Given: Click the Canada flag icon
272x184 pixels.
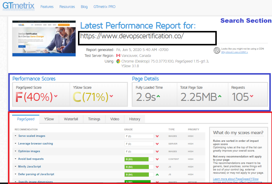Looking at the screenshot, I should pos(118,56).
